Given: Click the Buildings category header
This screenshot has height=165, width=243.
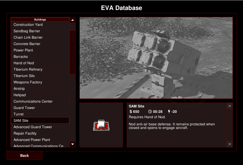Looking at the screenshot, I should pyautogui.click(x=40, y=19).
